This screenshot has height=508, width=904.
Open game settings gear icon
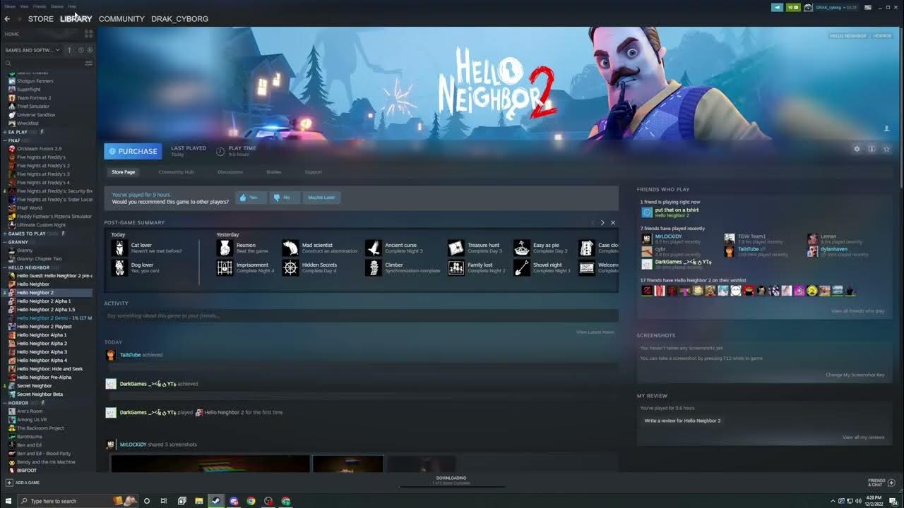(857, 149)
